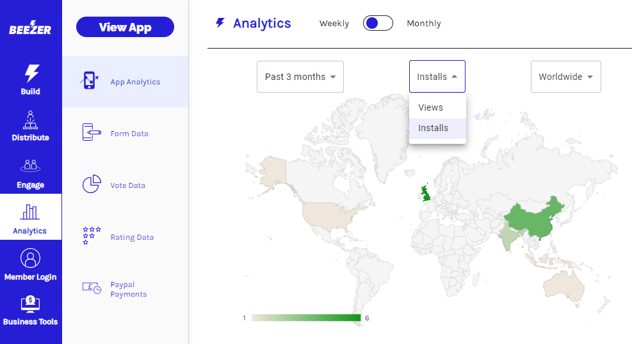Open the Vote Data pie chart icon

coord(92,185)
